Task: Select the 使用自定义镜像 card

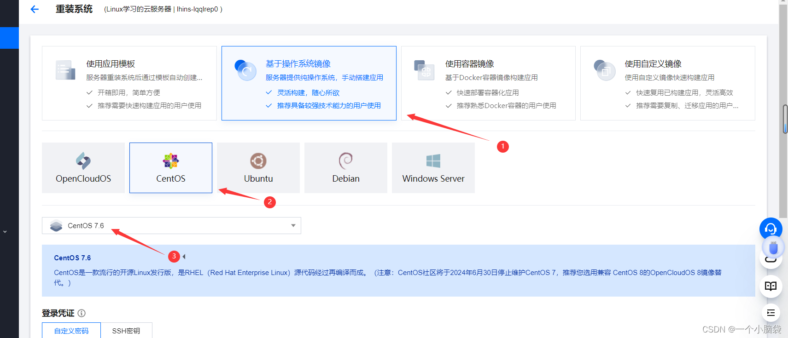Action: (668, 83)
